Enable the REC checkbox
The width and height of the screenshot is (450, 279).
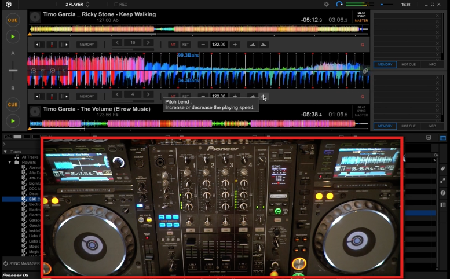click(116, 4)
